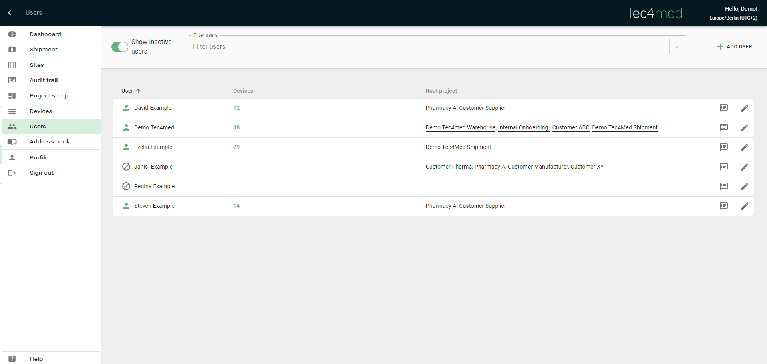
Task: Click the pencil edit icon for David Example
Action: [x=744, y=108]
